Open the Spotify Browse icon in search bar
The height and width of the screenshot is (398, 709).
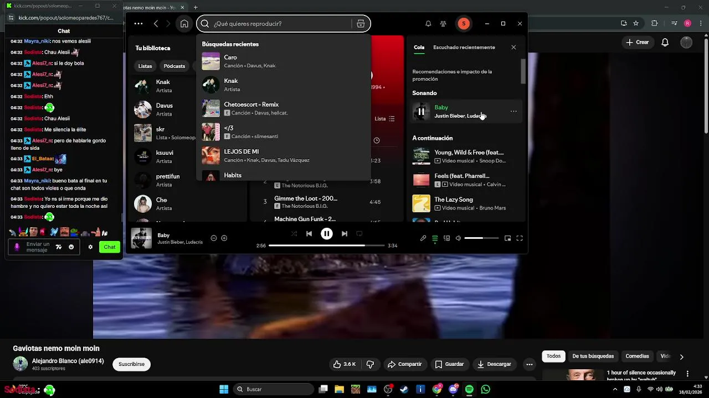coord(361,24)
